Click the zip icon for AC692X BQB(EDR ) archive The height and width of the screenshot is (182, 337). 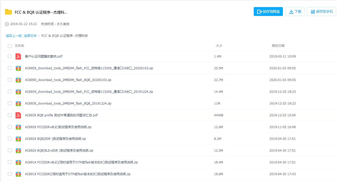click(x=18, y=139)
